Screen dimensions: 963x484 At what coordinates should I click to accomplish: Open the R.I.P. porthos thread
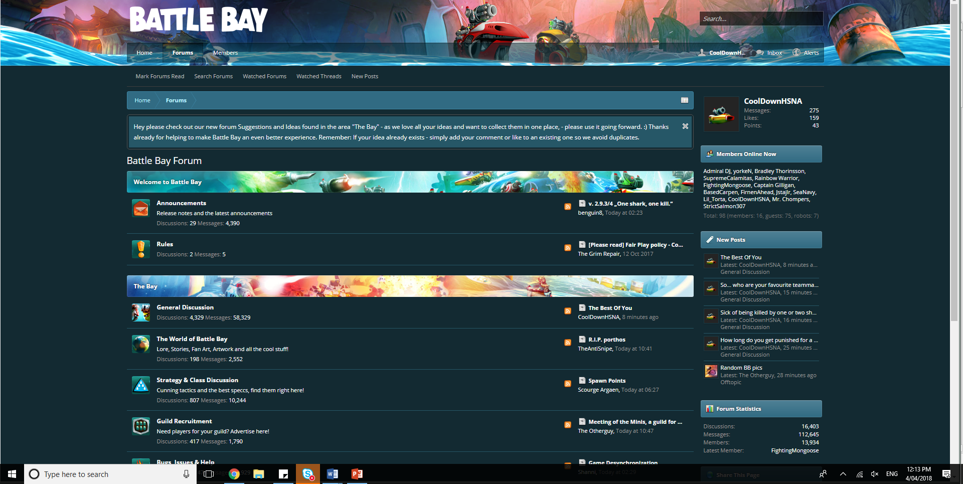pyautogui.click(x=607, y=340)
